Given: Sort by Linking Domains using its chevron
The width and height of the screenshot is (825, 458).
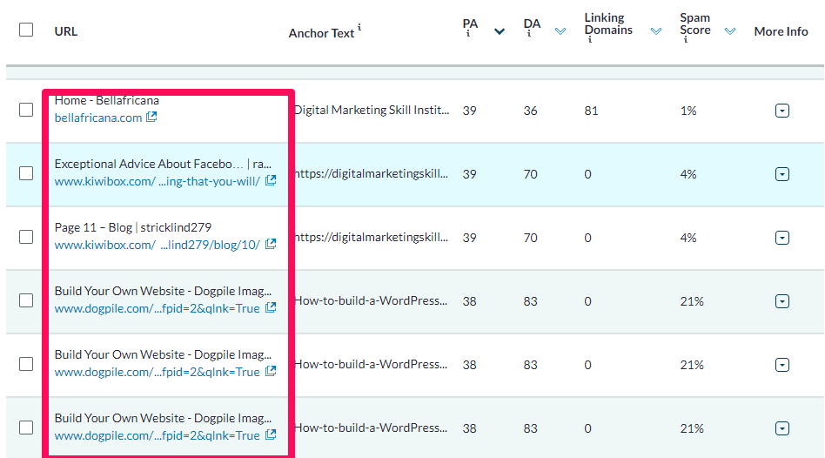Looking at the screenshot, I should click(x=655, y=31).
